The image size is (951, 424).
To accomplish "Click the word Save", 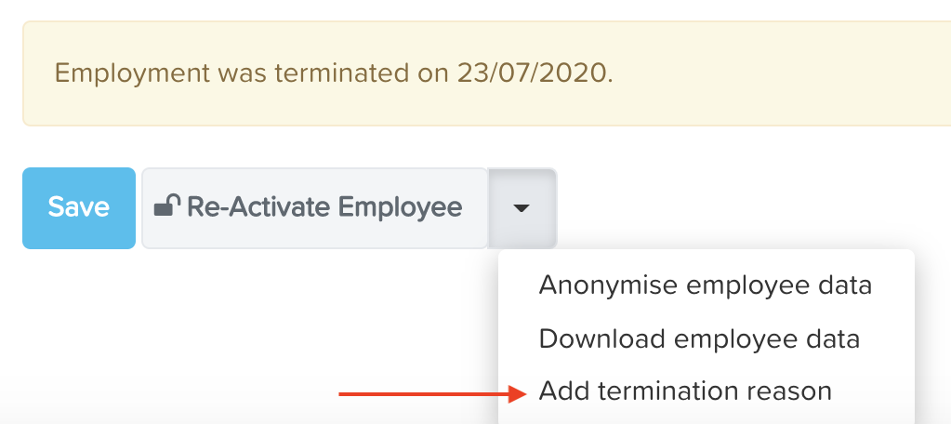I will point(79,206).
